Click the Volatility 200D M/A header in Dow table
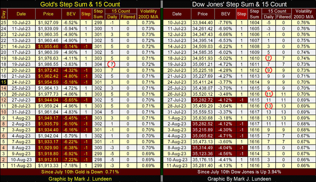The height and width of the screenshot is (182, 316). [x=304, y=14]
